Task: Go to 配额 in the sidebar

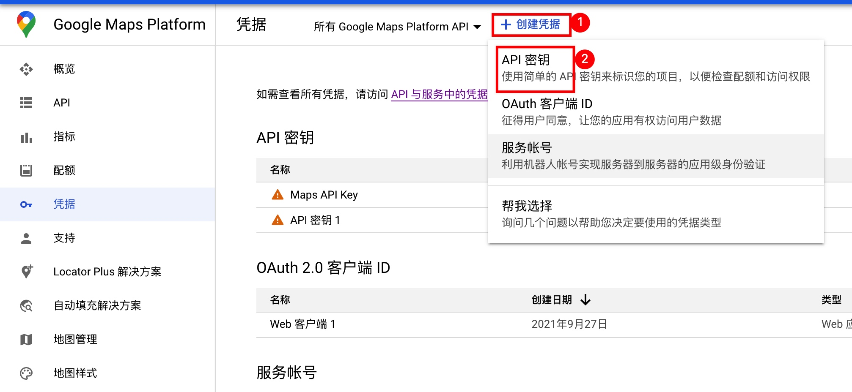Action: coord(107,170)
